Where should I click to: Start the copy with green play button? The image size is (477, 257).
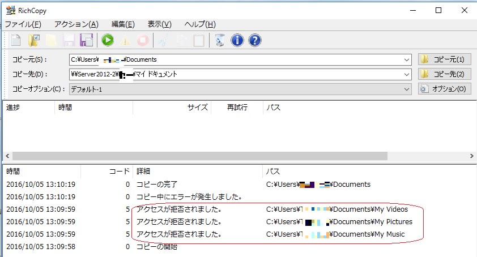(x=108, y=40)
